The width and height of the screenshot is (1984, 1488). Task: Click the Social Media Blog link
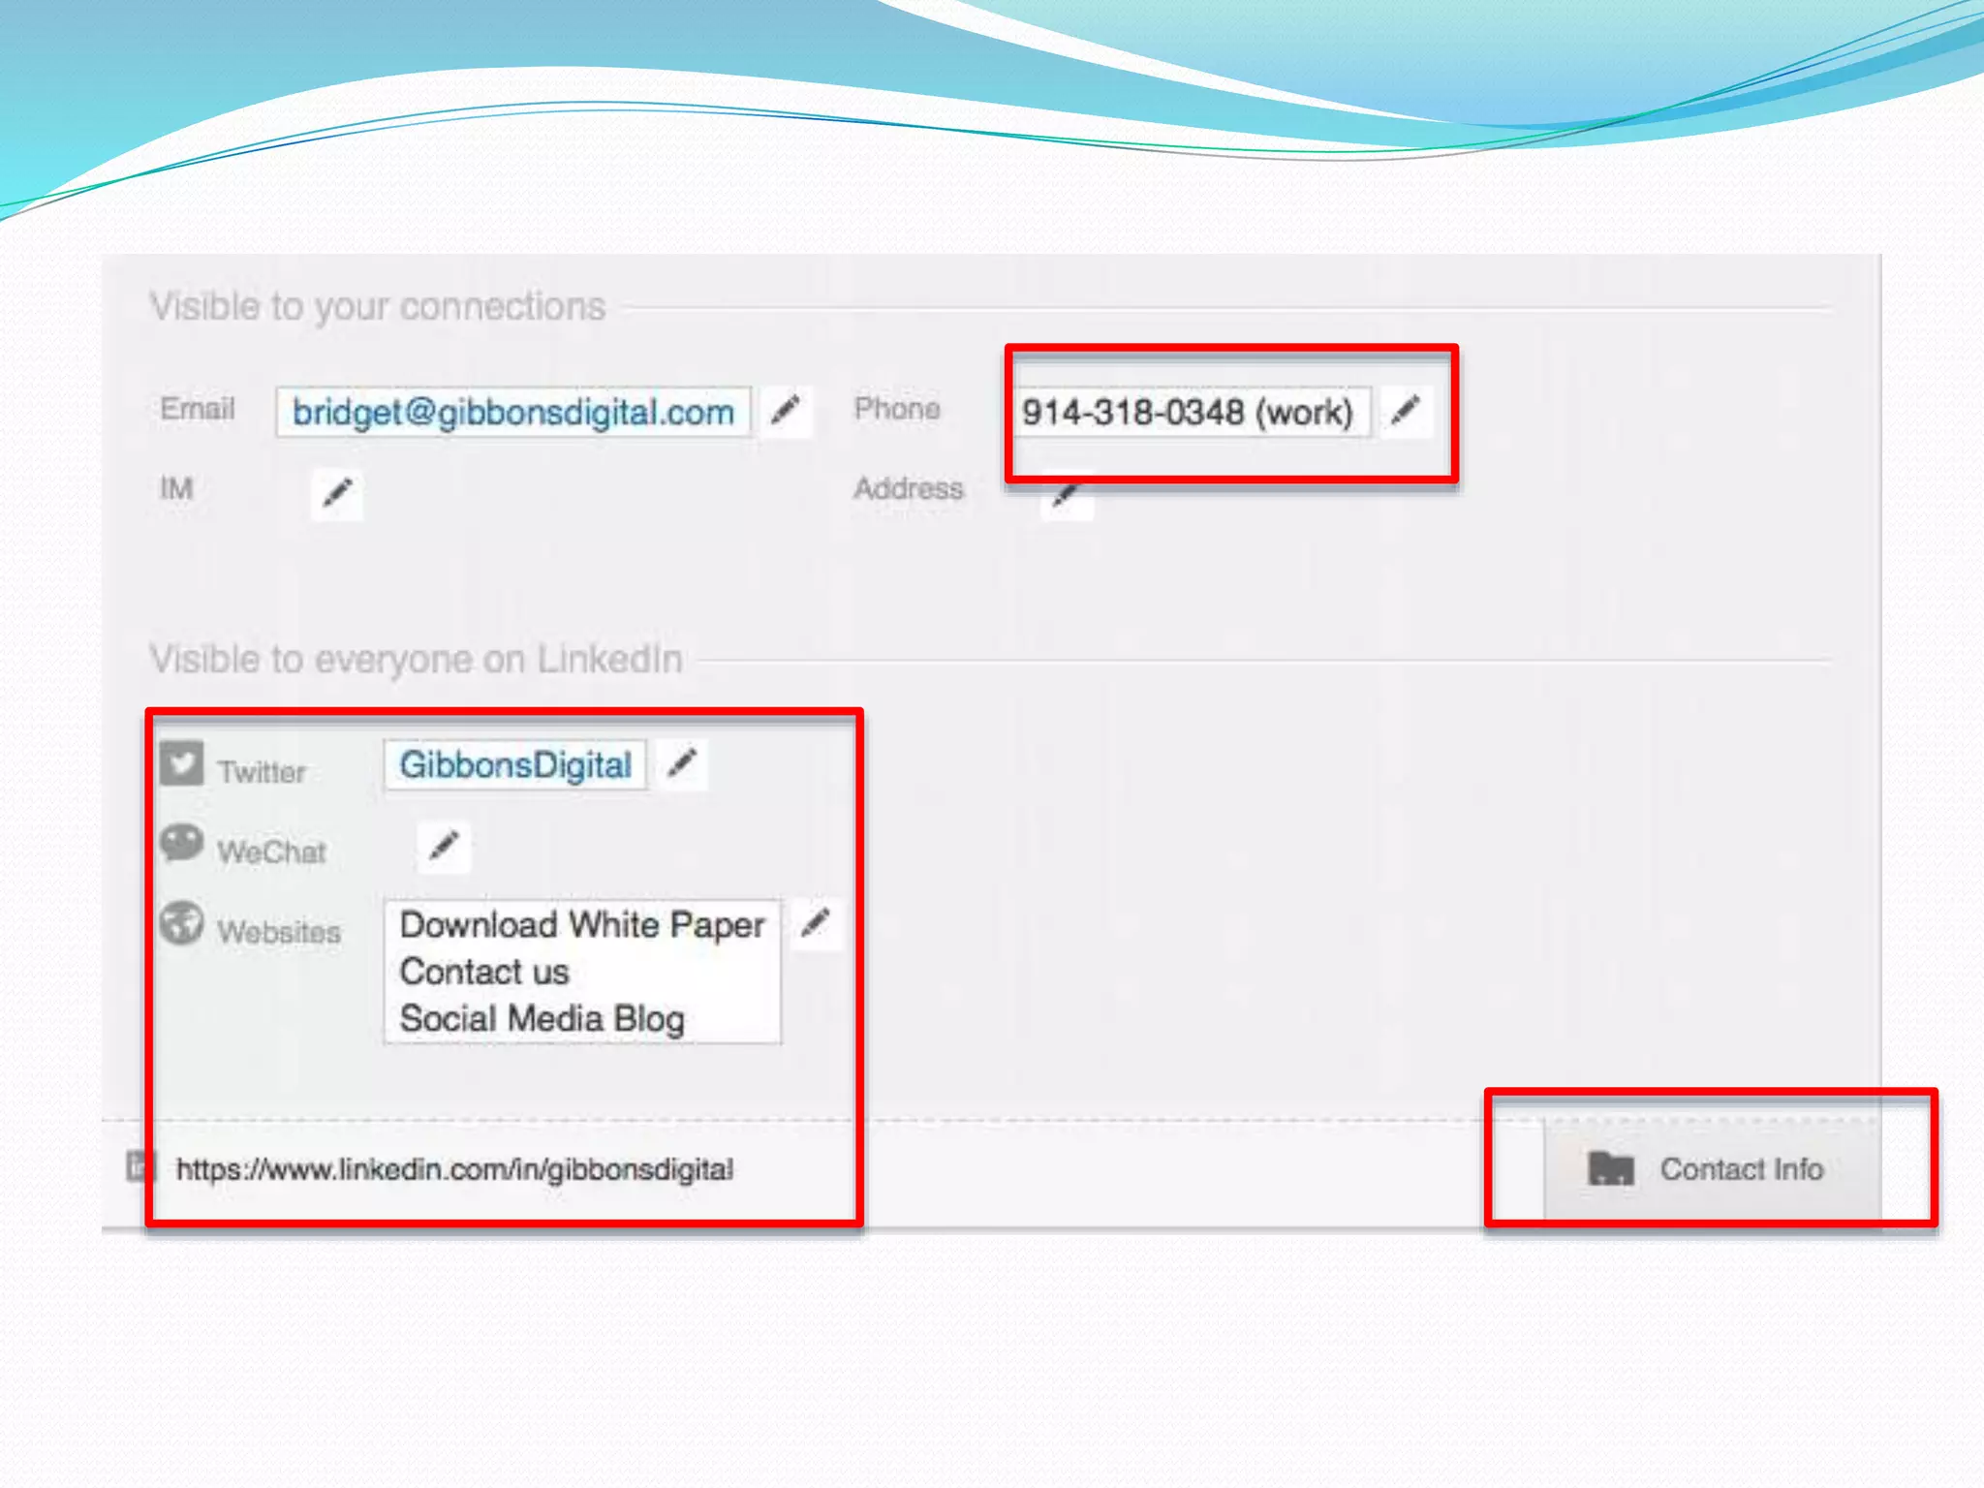tap(542, 1019)
